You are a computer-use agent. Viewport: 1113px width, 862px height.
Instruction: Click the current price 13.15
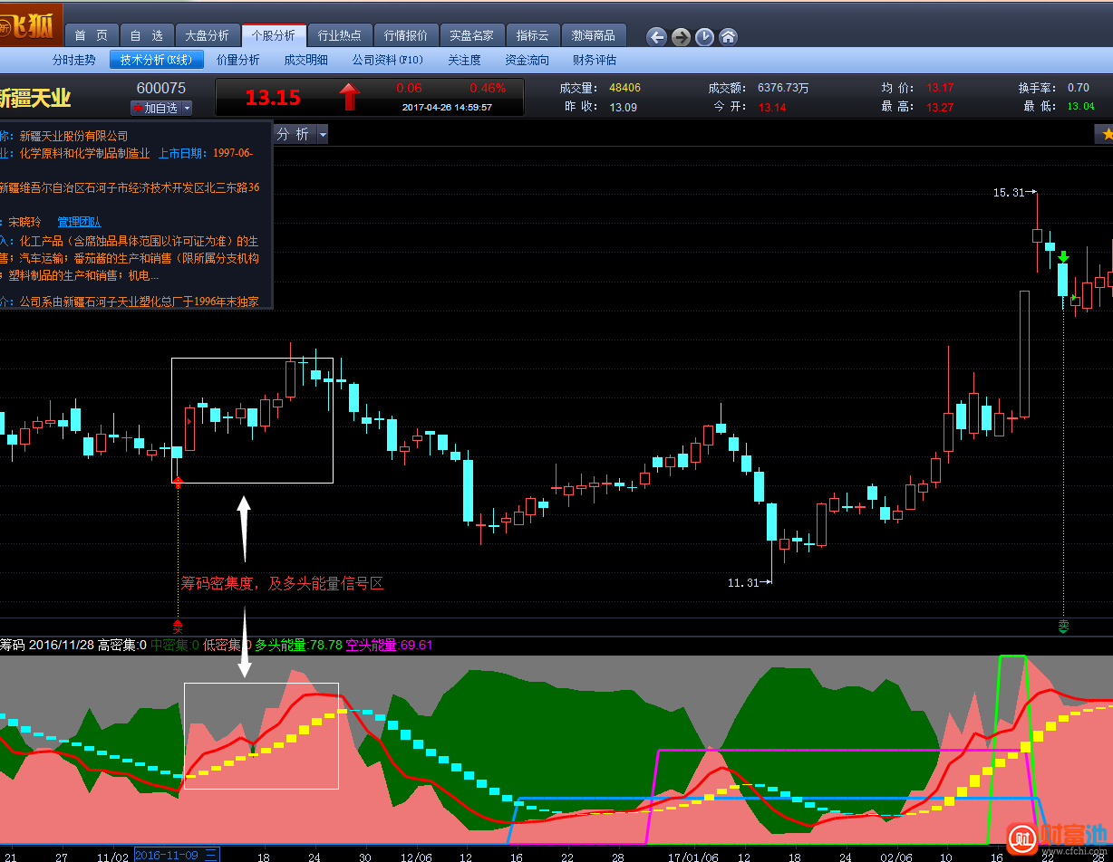point(273,97)
